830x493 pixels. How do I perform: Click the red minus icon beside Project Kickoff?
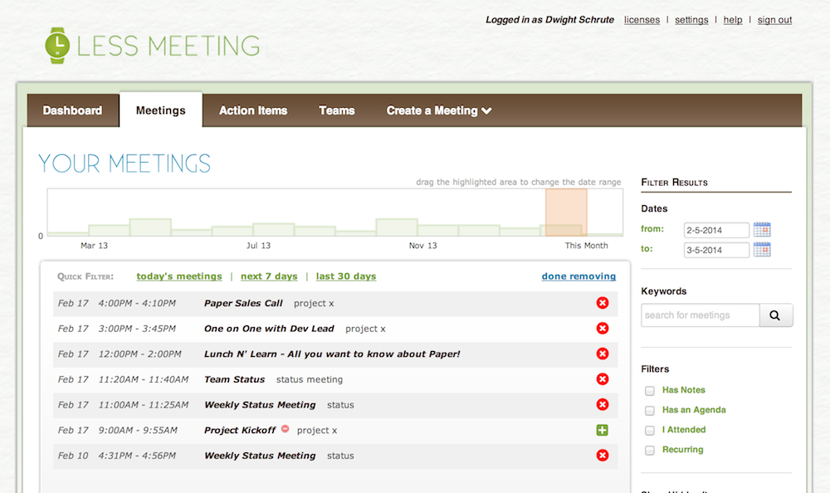click(286, 429)
